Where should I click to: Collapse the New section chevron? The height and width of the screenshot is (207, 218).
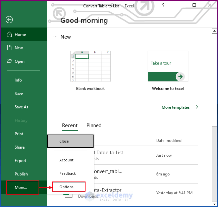click(55, 37)
